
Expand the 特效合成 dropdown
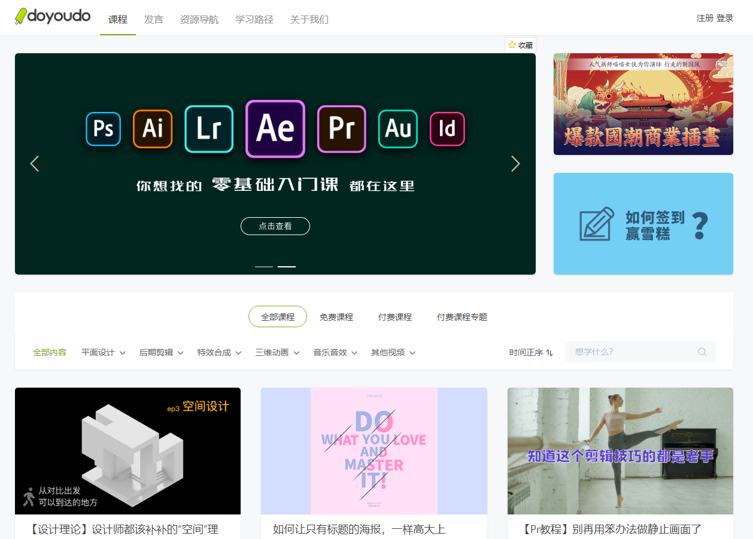tap(218, 352)
